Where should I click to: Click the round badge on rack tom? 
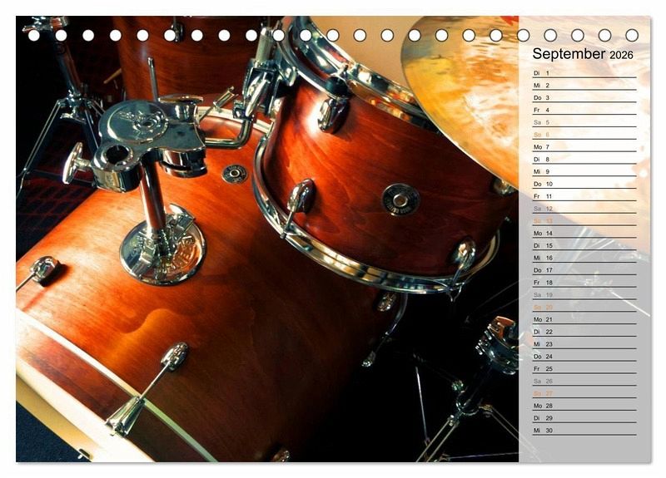[x=400, y=200]
